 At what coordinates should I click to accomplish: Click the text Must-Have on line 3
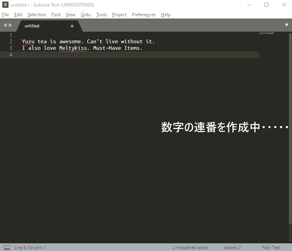tap(107, 48)
